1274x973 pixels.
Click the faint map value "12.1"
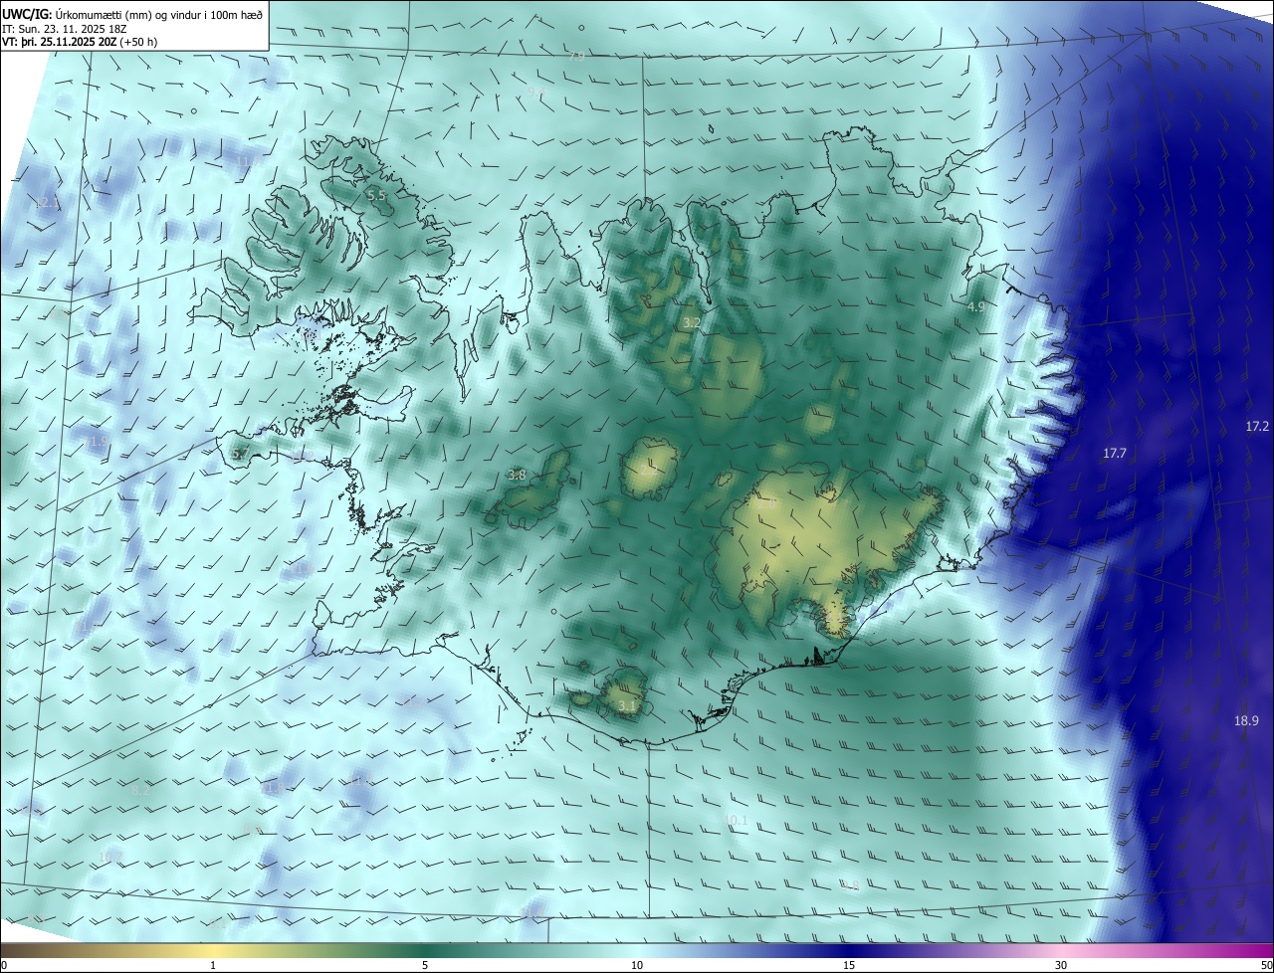(47, 202)
